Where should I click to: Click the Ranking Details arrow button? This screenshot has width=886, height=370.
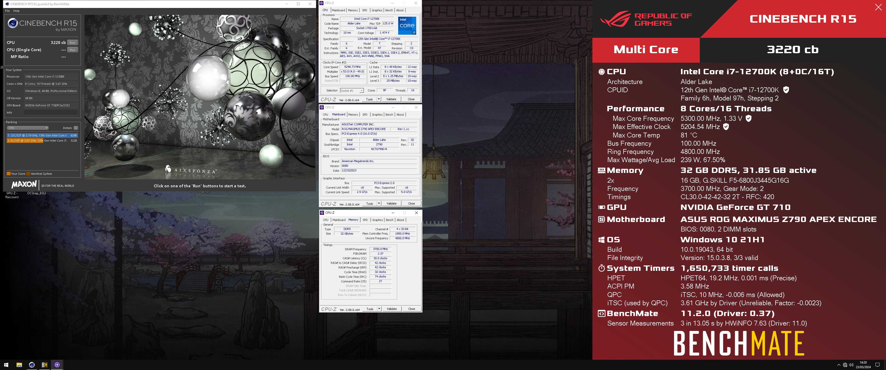[76, 128]
